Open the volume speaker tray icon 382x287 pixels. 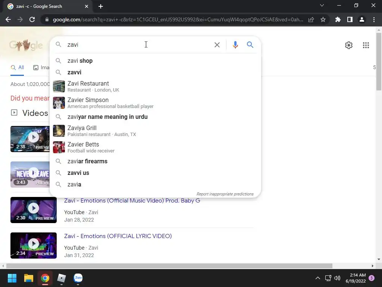point(337,278)
